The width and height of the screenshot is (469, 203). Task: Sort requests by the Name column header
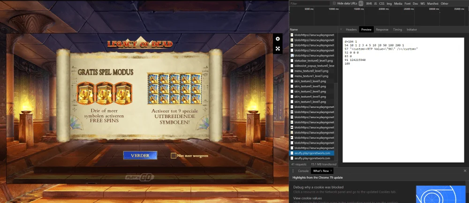pos(313,30)
